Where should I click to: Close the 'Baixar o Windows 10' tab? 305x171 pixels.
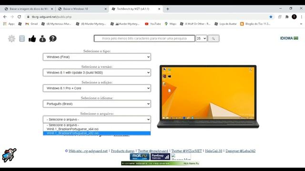(x=106, y=9)
